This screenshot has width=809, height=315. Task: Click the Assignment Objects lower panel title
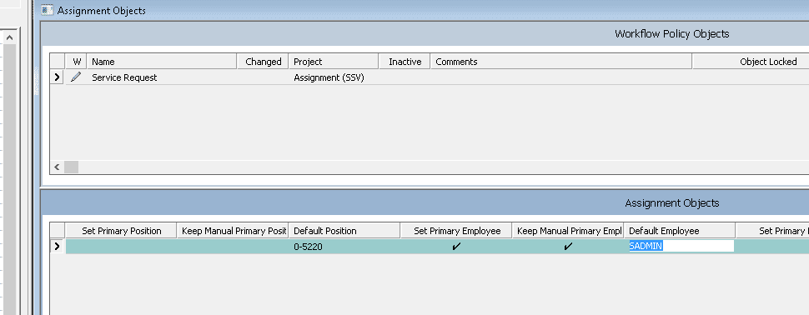click(x=671, y=203)
